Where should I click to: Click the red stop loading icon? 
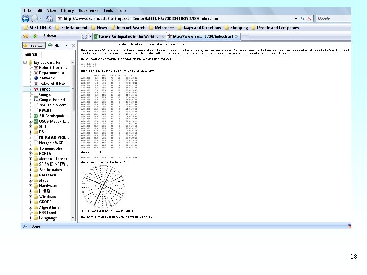point(310,18)
